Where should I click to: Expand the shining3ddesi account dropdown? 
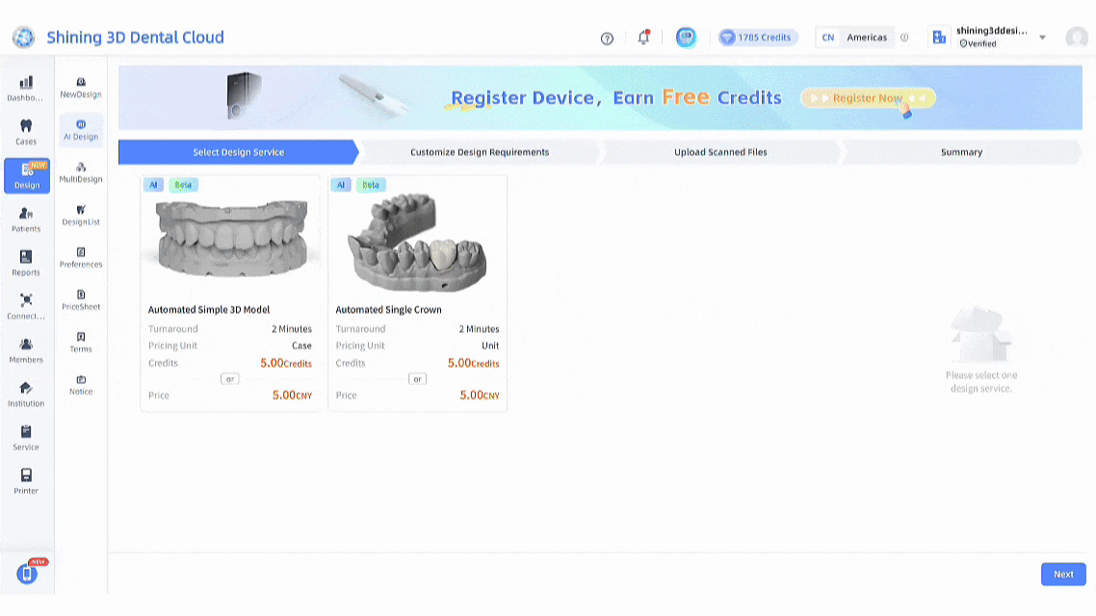(1042, 38)
